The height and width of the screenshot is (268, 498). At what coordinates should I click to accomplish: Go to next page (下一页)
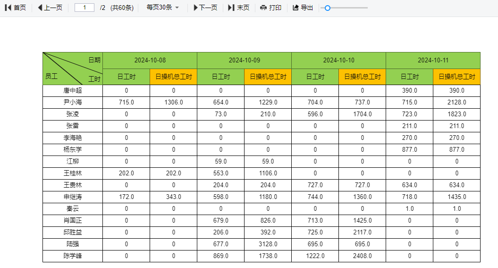tap(205, 8)
